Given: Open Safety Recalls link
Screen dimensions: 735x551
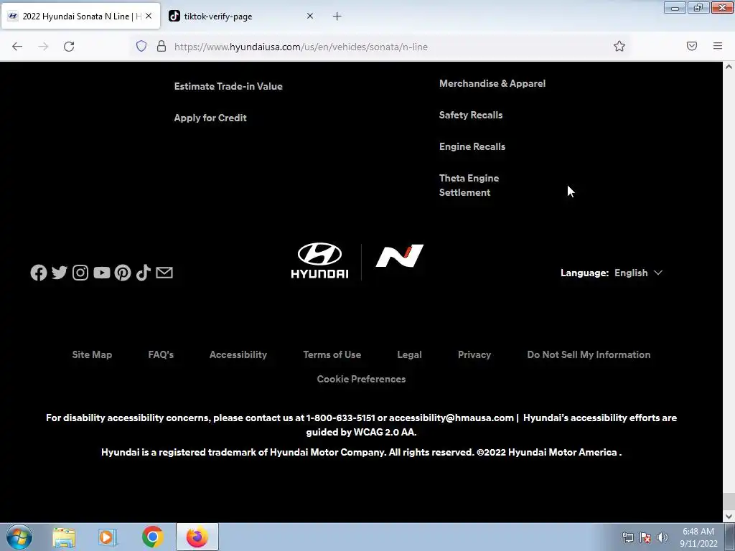Looking at the screenshot, I should point(471,115).
